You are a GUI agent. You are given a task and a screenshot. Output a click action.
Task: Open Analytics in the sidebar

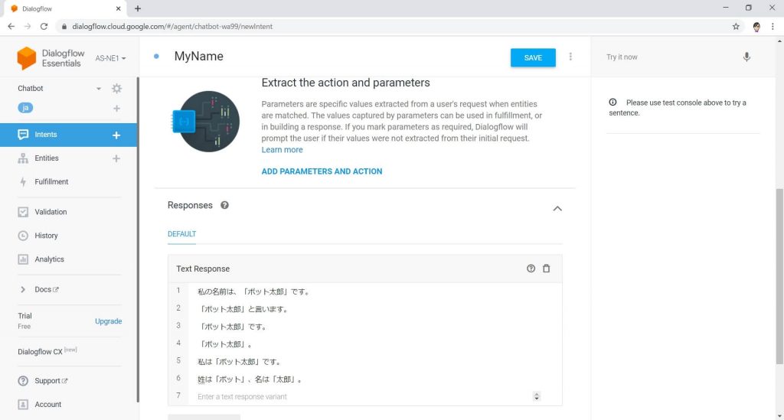tap(50, 259)
